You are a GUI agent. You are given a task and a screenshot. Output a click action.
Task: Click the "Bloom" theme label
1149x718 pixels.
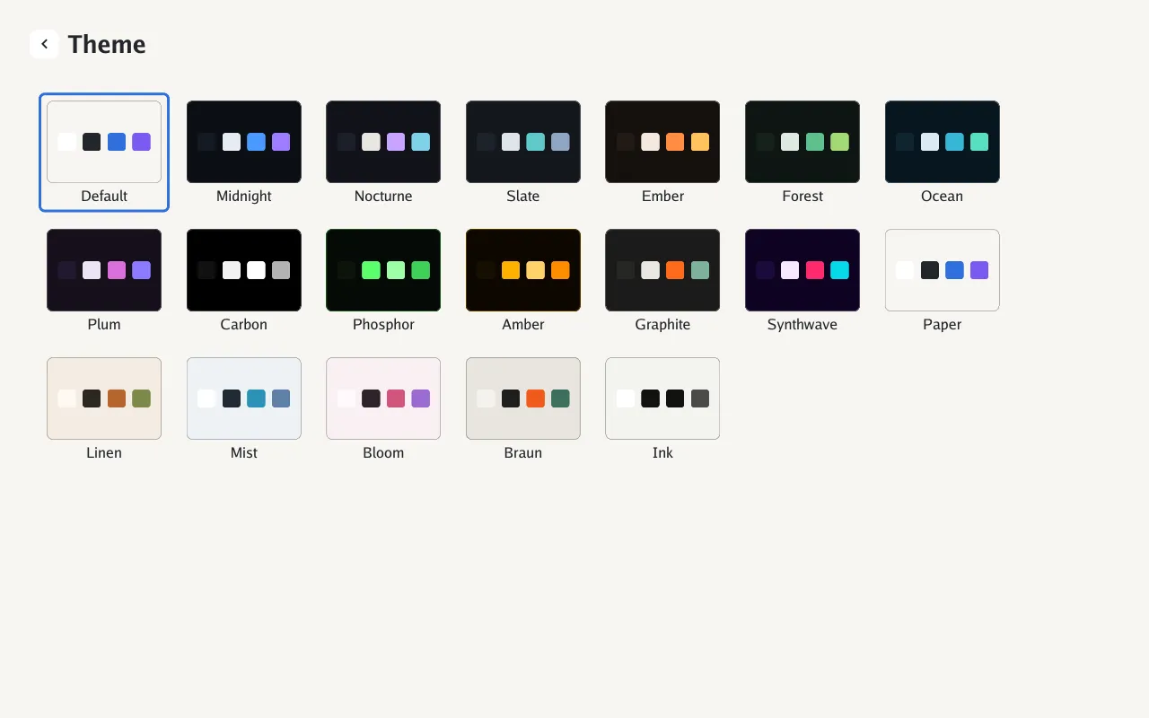(x=383, y=453)
